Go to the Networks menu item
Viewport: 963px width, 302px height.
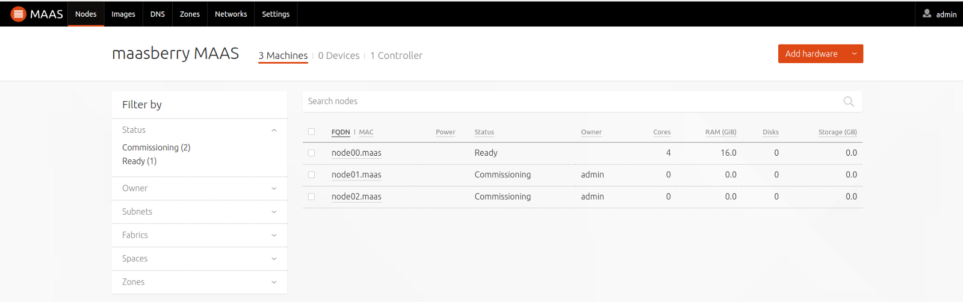231,14
